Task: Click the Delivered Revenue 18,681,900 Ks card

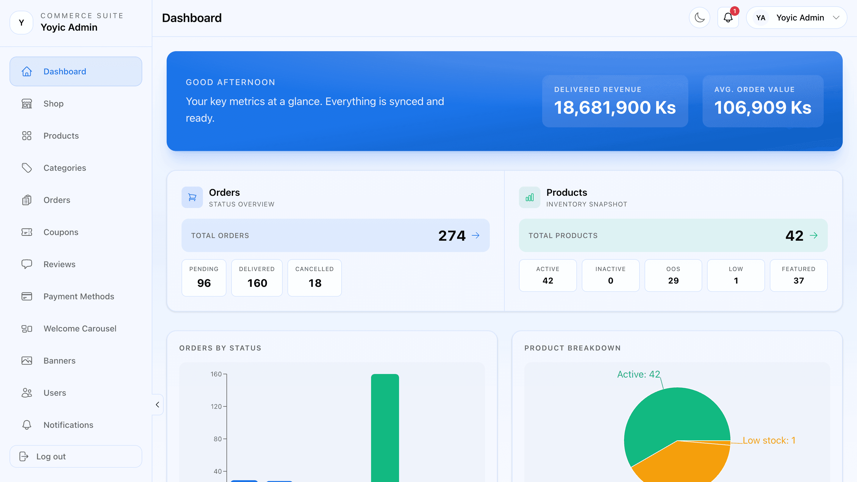Action: click(x=615, y=101)
